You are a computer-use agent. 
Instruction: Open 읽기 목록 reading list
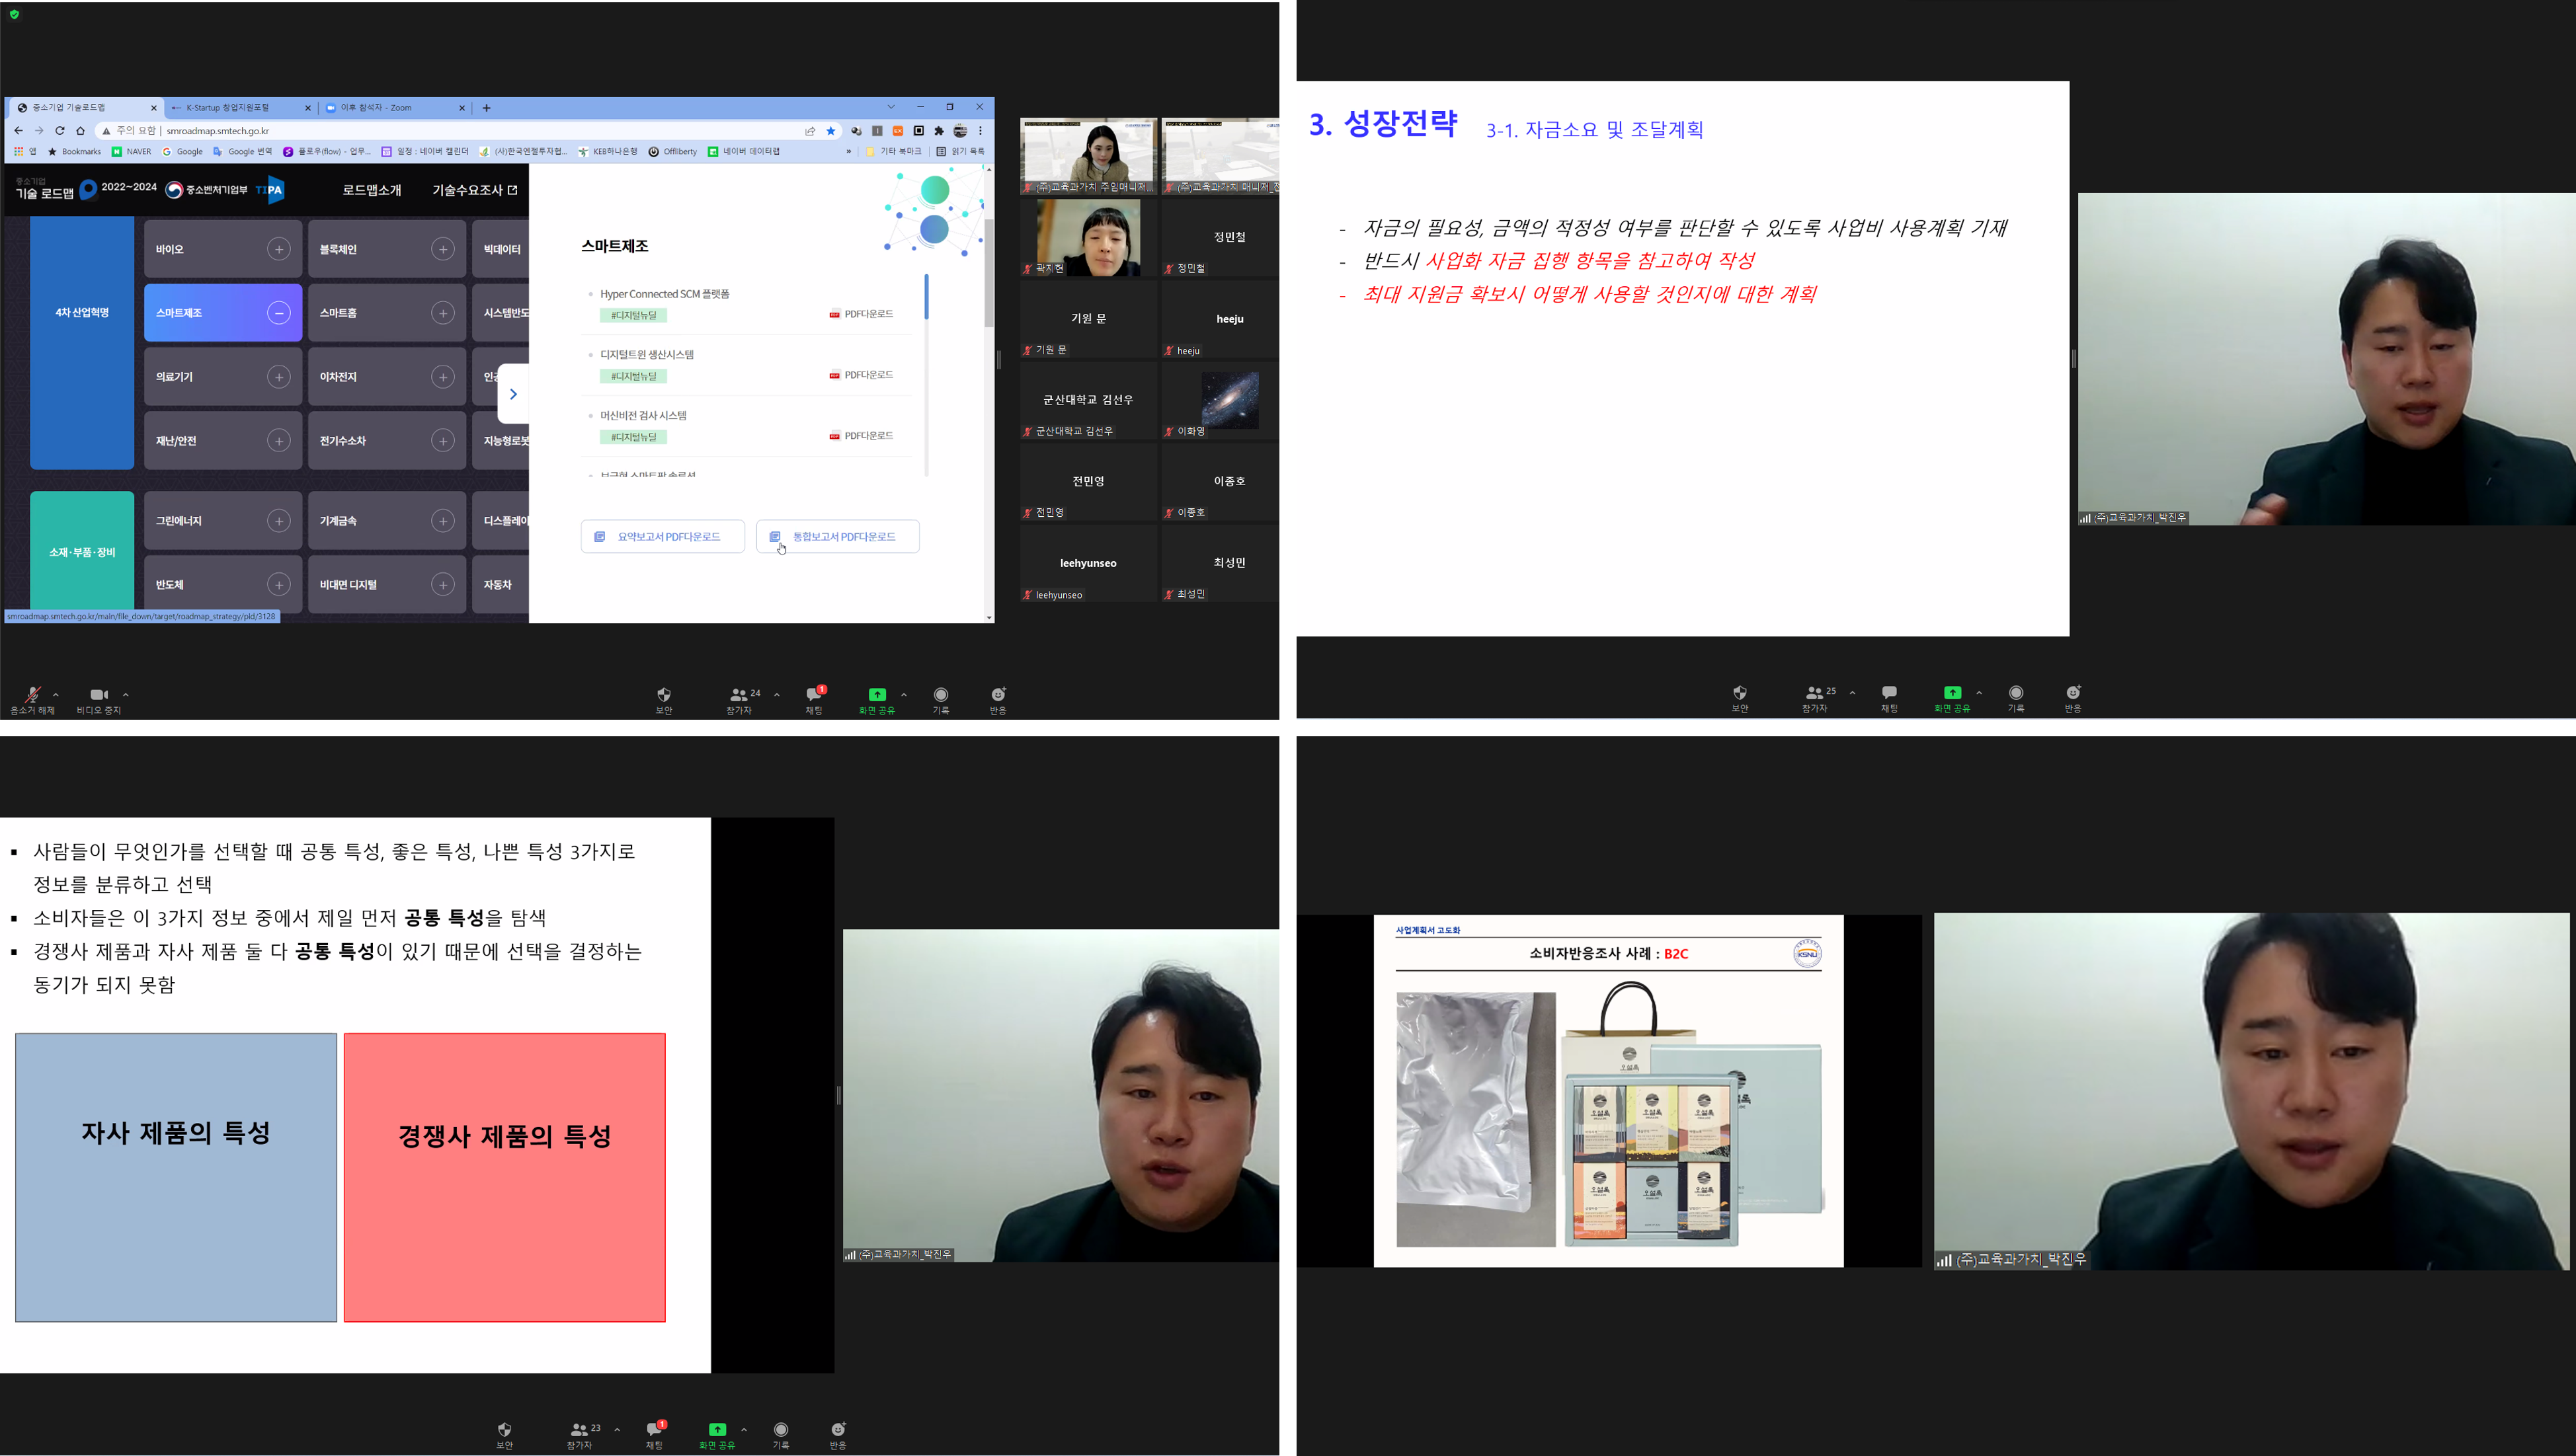tap(959, 152)
